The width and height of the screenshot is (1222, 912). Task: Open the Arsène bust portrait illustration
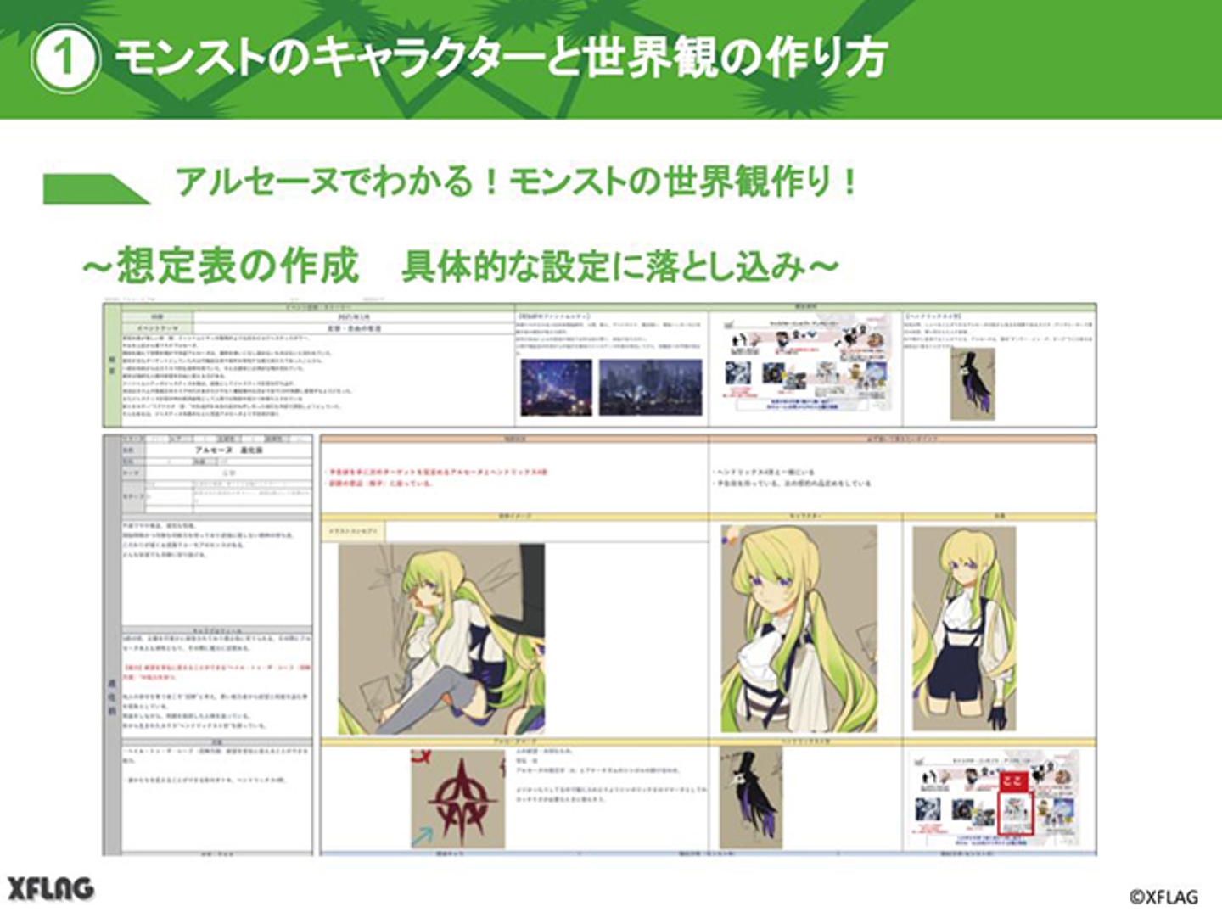[799, 629]
